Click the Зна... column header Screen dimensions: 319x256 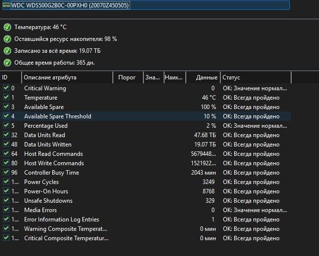154,77
